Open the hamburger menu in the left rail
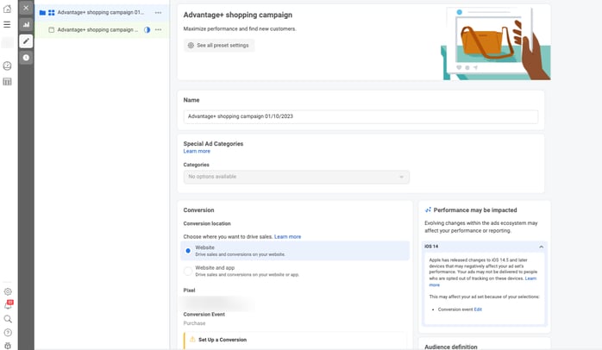This screenshot has height=350, width=602. (7, 24)
